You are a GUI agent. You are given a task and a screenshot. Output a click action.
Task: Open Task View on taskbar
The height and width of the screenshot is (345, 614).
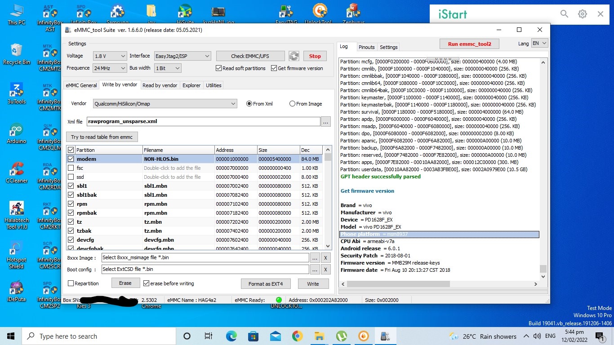(x=209, y=336)
